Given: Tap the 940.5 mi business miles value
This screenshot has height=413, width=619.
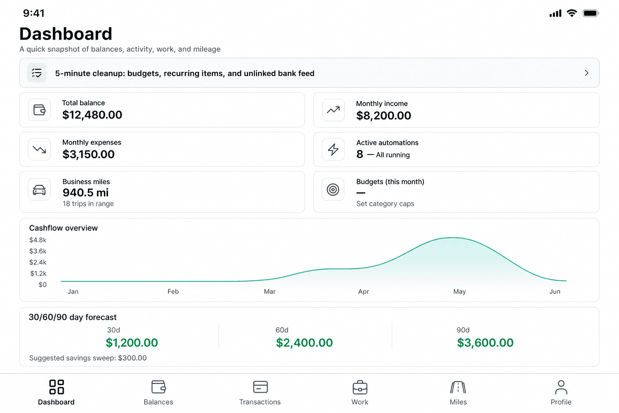Looking at the screenshot, I should [x=86, y=193].
